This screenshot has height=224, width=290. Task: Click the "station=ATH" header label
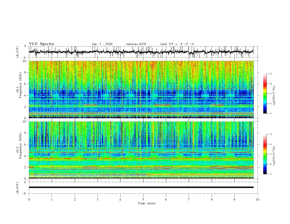[136, 44]
